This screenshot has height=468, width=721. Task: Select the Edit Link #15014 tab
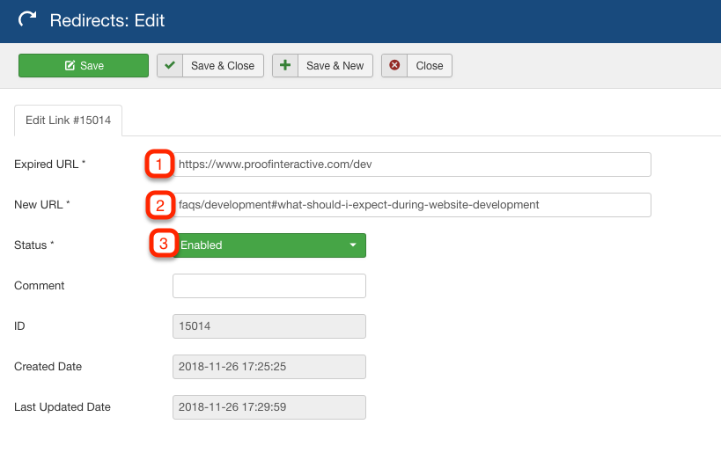pyautogui.click(x=68, y=121)
